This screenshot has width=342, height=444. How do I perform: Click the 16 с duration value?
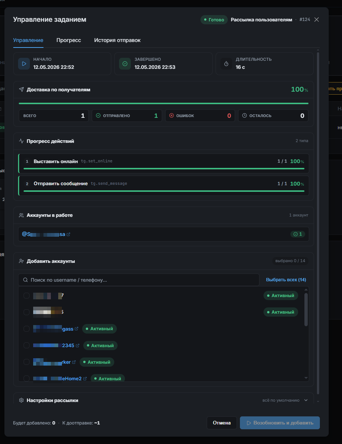[x=240, y=67]
